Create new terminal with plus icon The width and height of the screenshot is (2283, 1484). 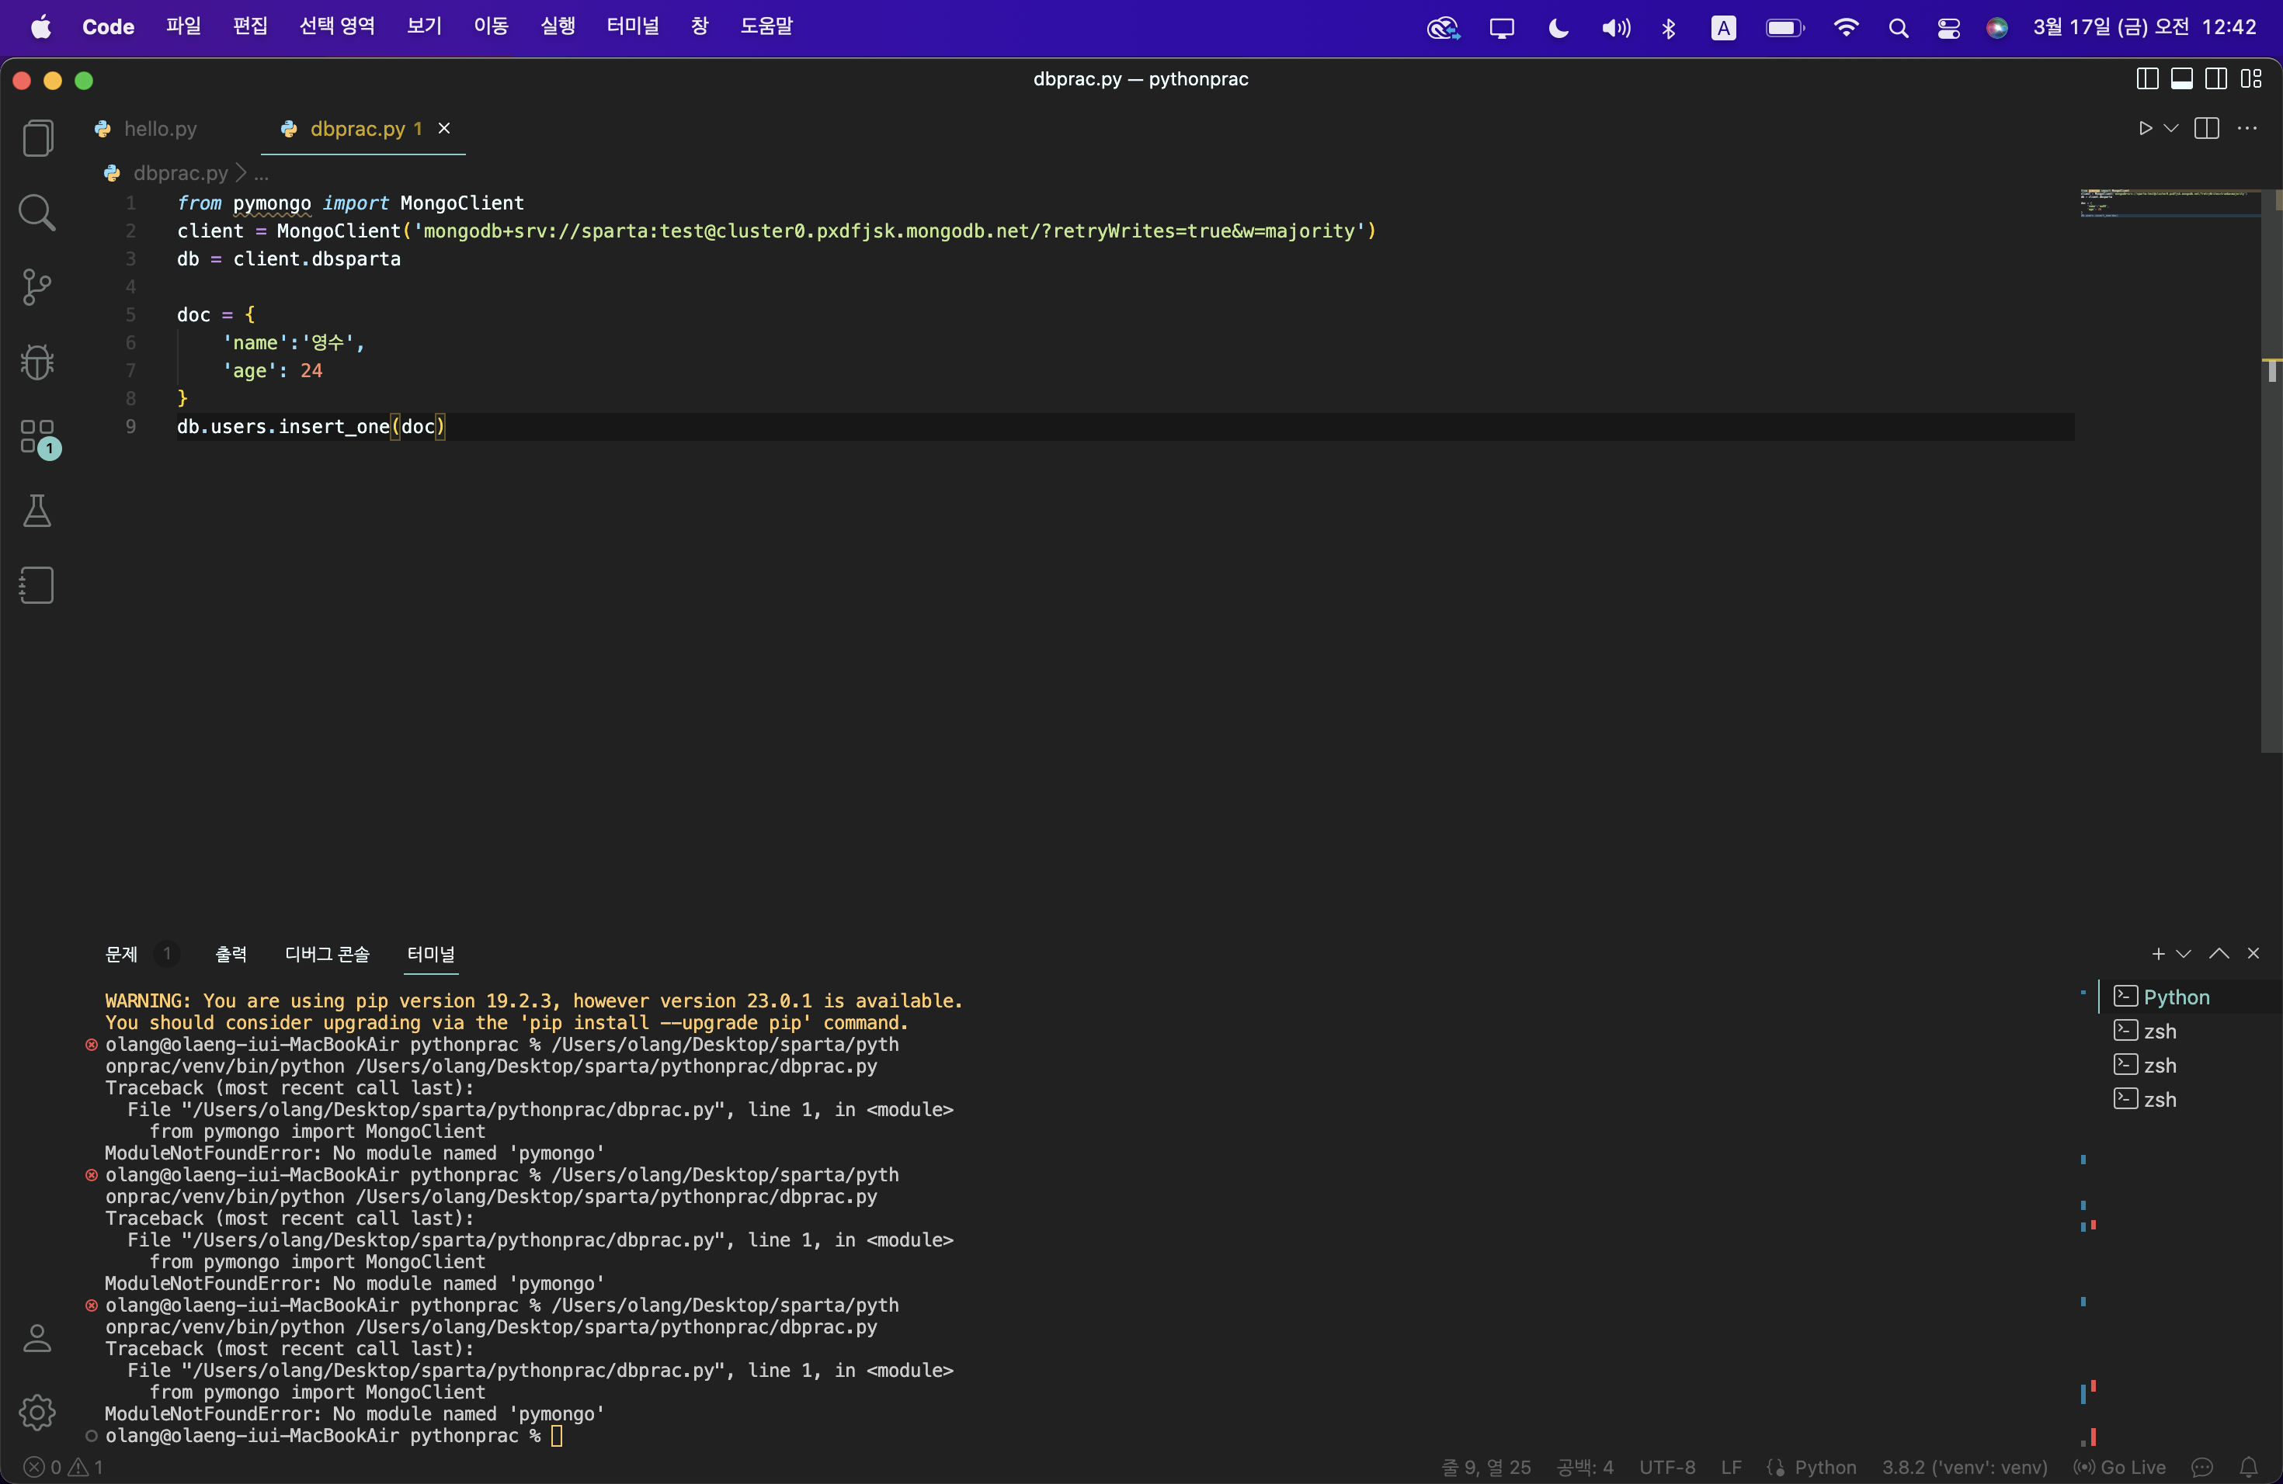pyautogui.click(x=2158, y=954)
